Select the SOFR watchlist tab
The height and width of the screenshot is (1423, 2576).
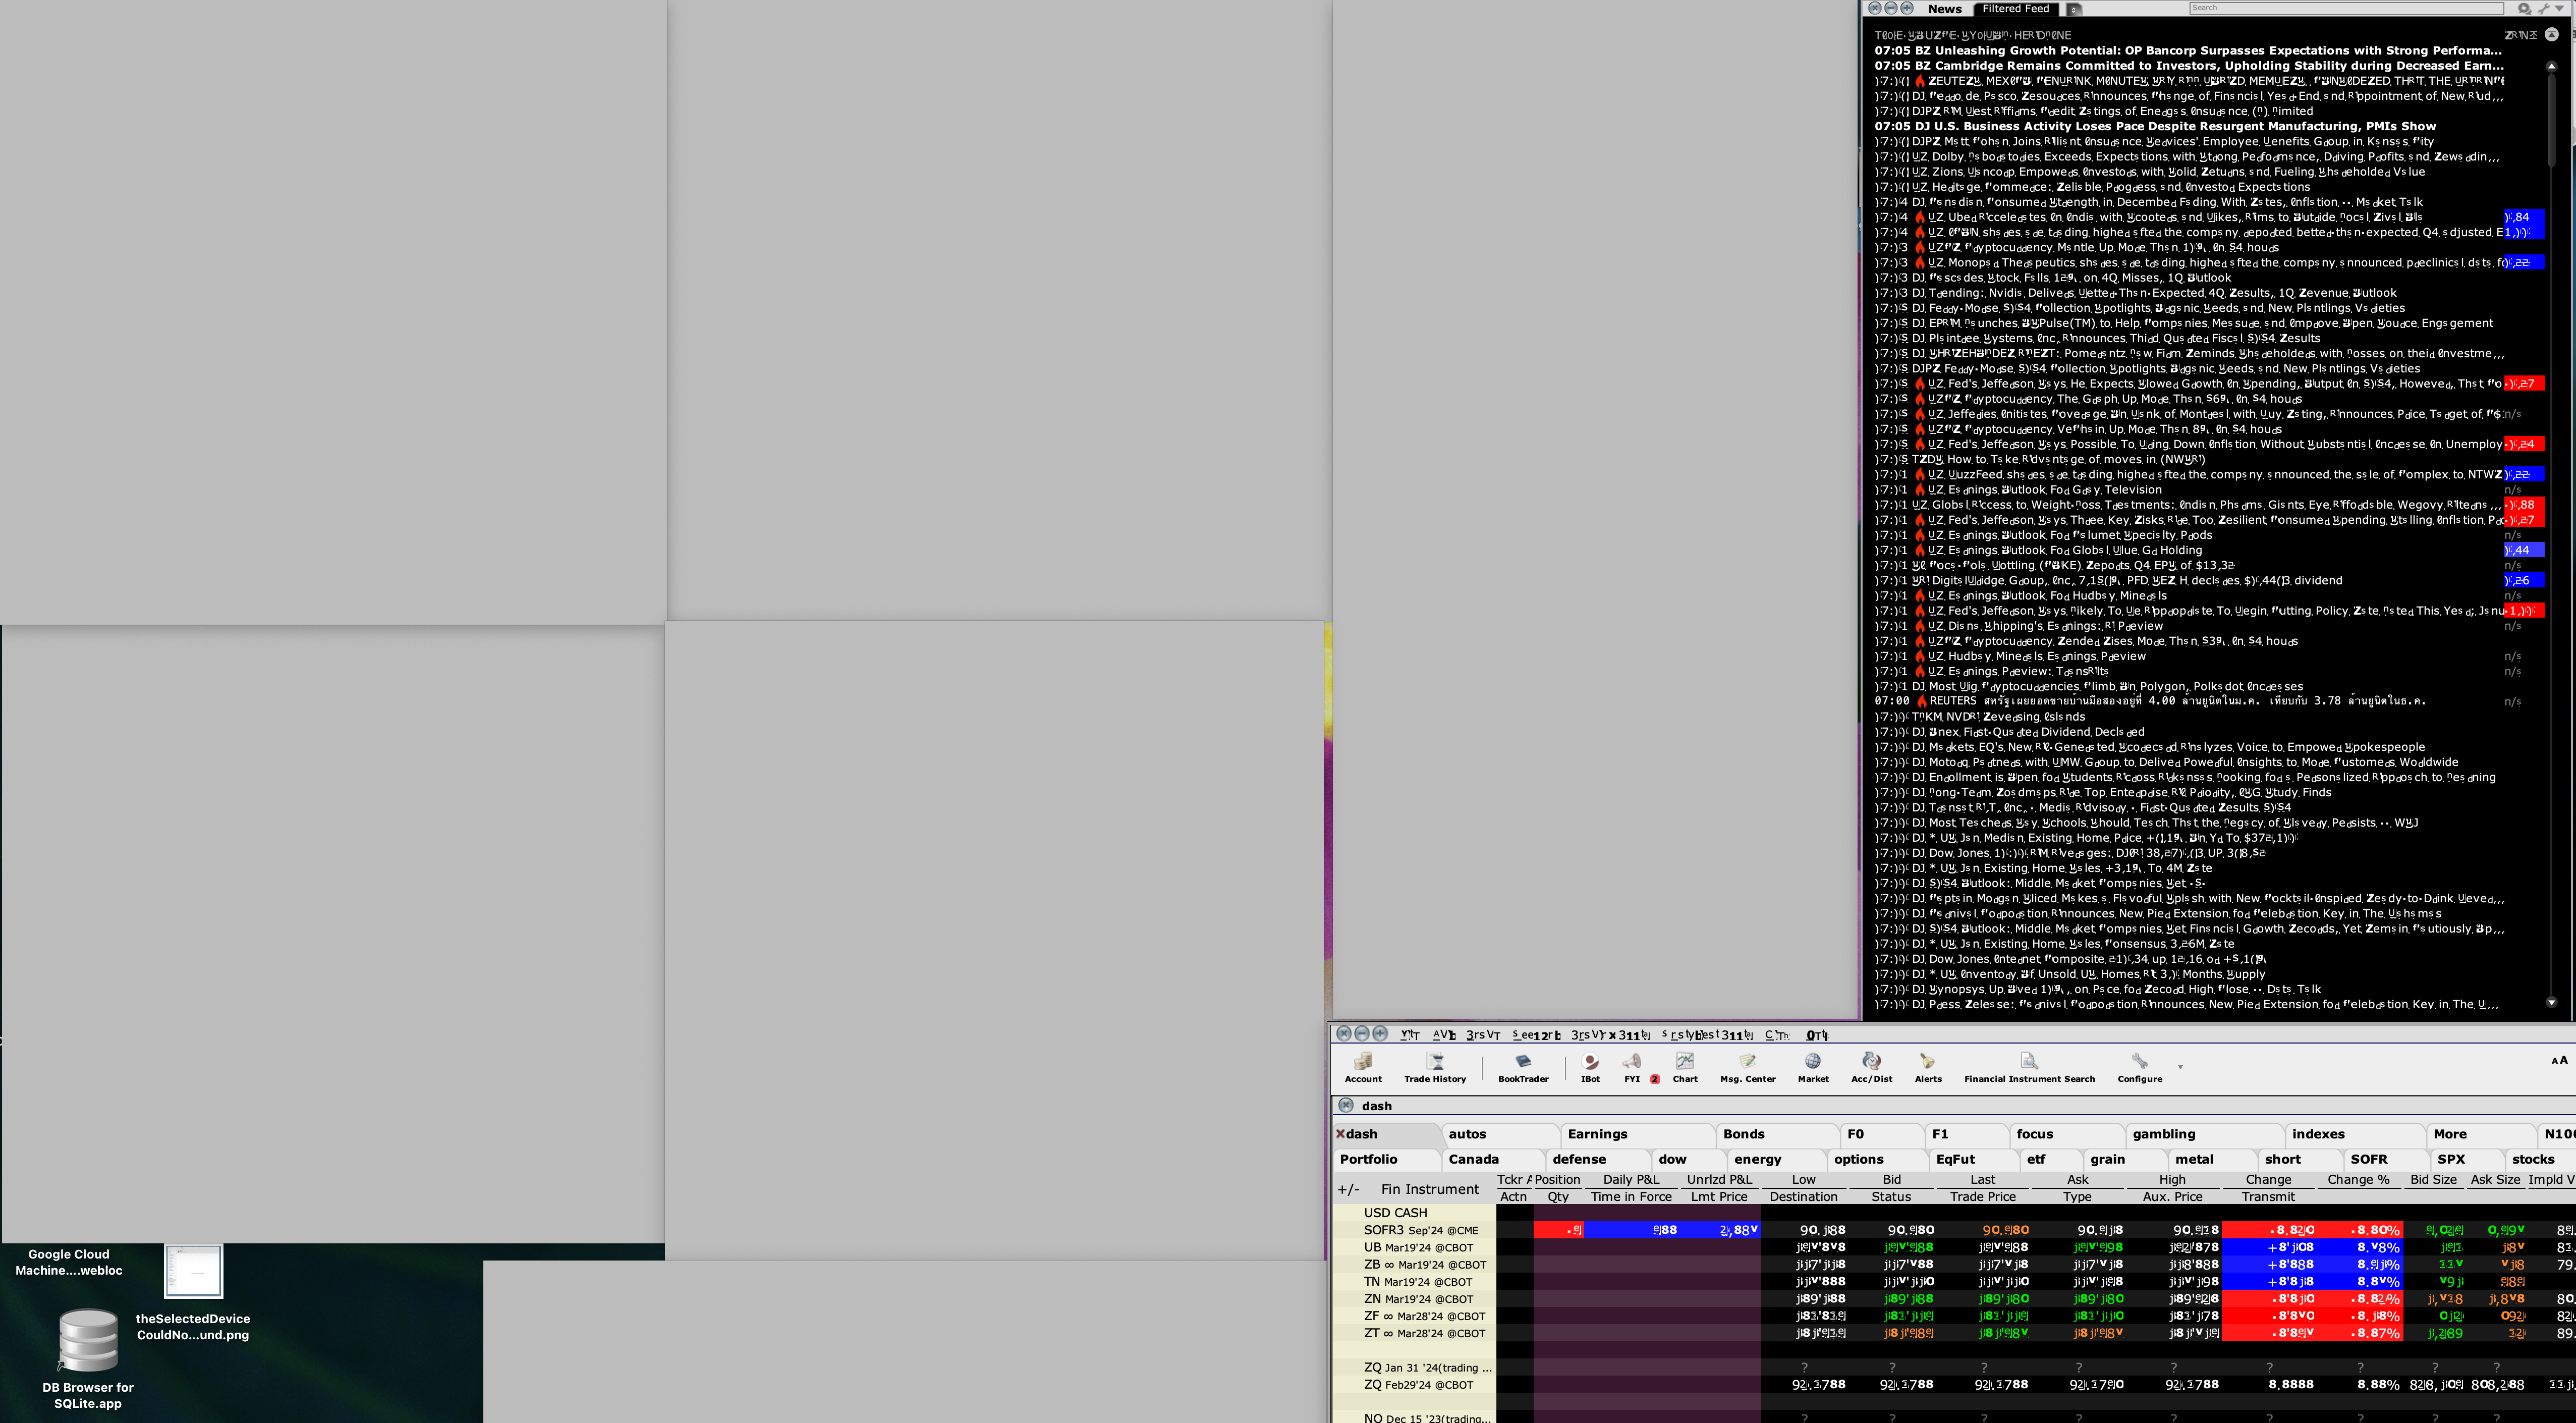2368,1159
